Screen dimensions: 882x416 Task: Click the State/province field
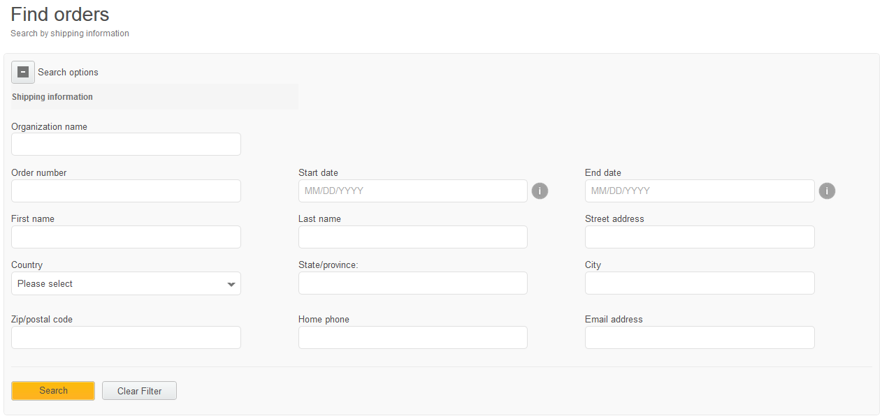412,283
